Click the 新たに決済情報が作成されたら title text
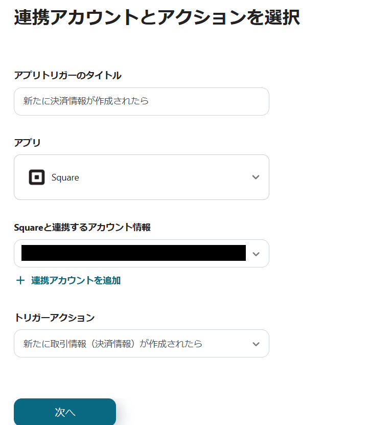 pyautogui.click(x=86, y=101)
